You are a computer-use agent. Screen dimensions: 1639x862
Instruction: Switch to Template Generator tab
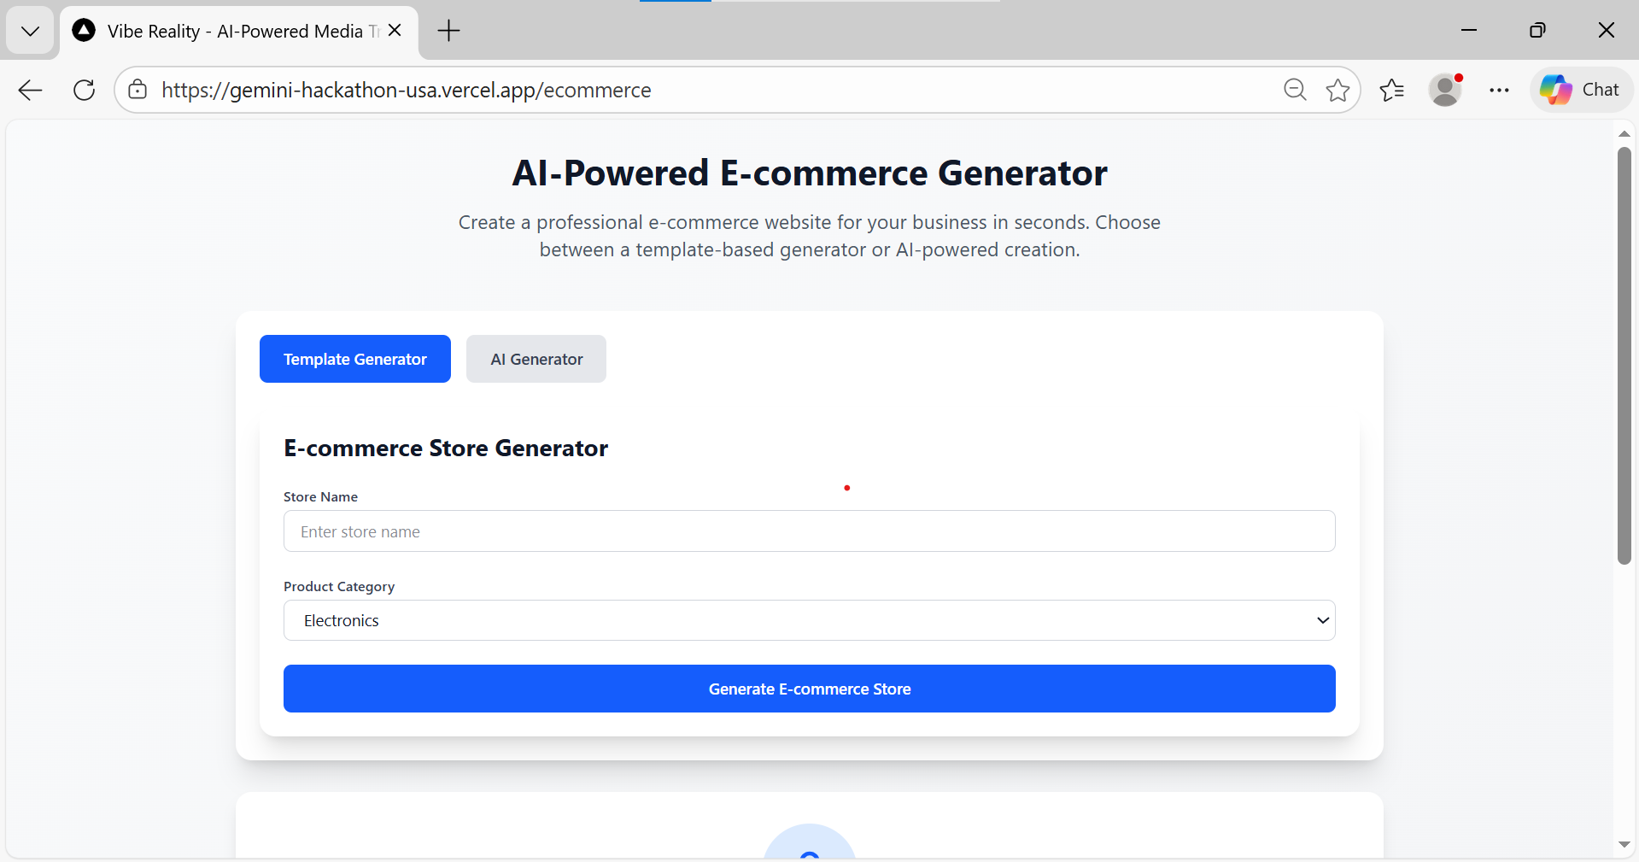(355, 359)
